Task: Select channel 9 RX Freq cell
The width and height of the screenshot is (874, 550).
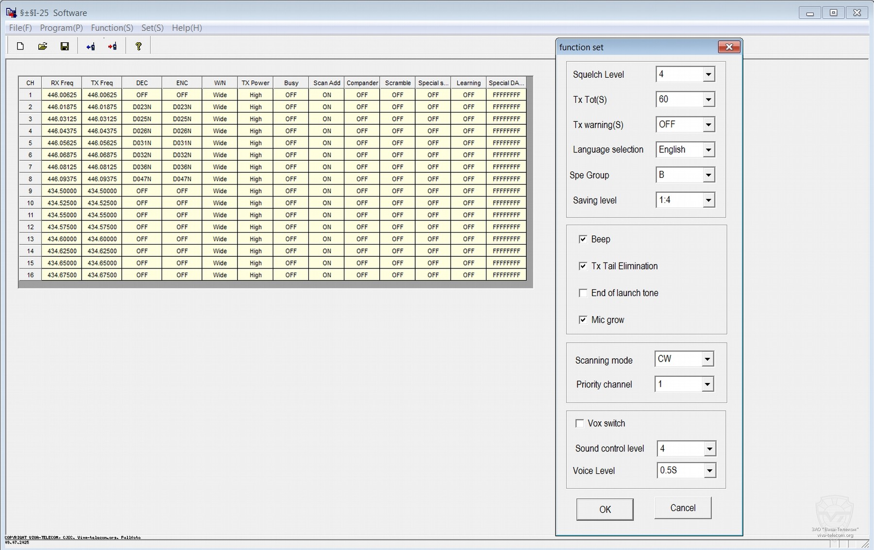Action: 62,191
